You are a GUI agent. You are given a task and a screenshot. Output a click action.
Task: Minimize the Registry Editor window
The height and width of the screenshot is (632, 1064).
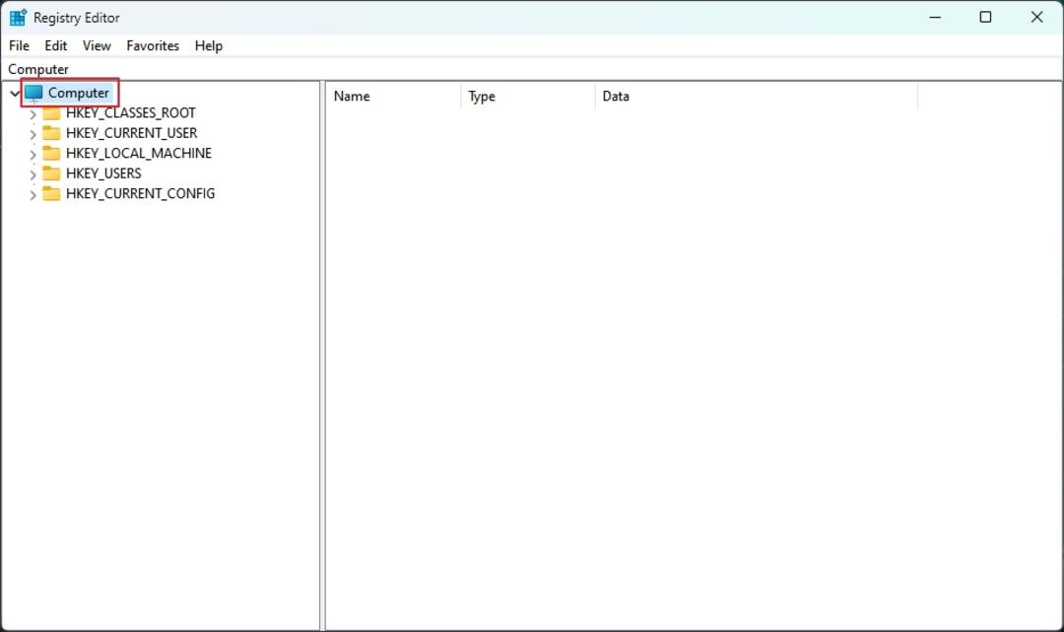click(935, 17)
